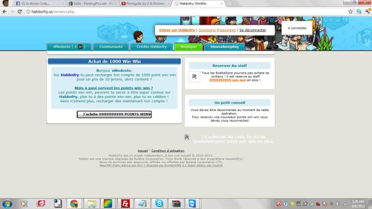Image resolution: width=372 pixels, height=209 pixels.
Task: Click 'Se déconnecter' to log out
Action: tap(253, 30)
